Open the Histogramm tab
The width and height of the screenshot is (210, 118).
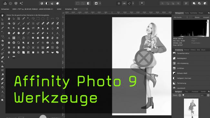(x=179, y=13)
